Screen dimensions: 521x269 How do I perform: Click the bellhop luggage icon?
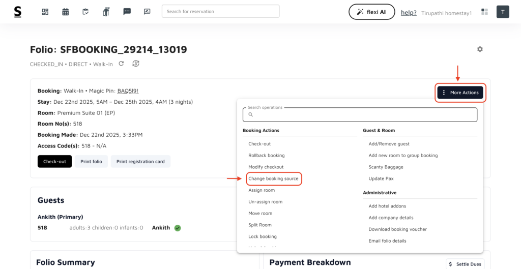106,12
